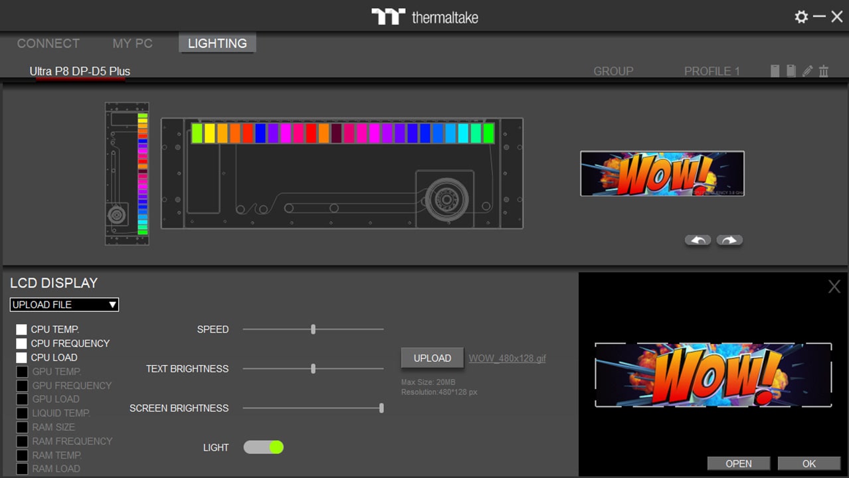The height and width of the screenshot is (478, 849).
Task: Confirm with the OK button
Action: [x=809, y=463]
